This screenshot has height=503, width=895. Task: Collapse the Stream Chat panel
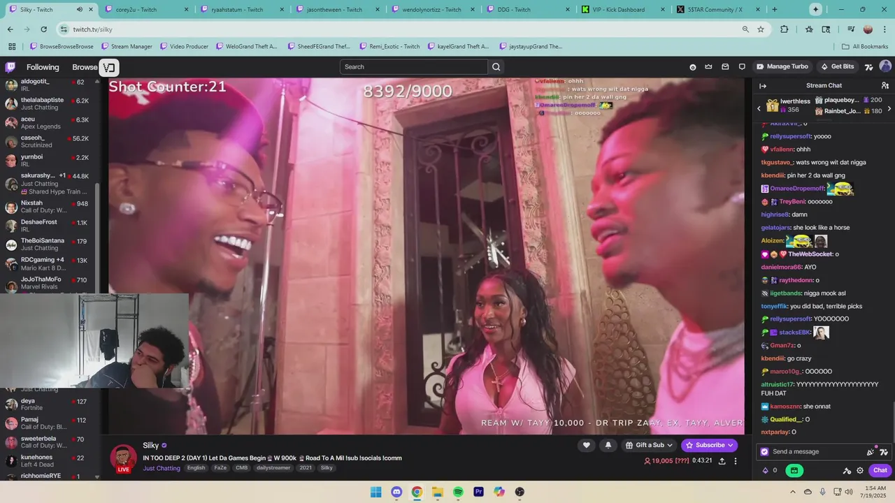pyautogui.click(x=763, y=86)
